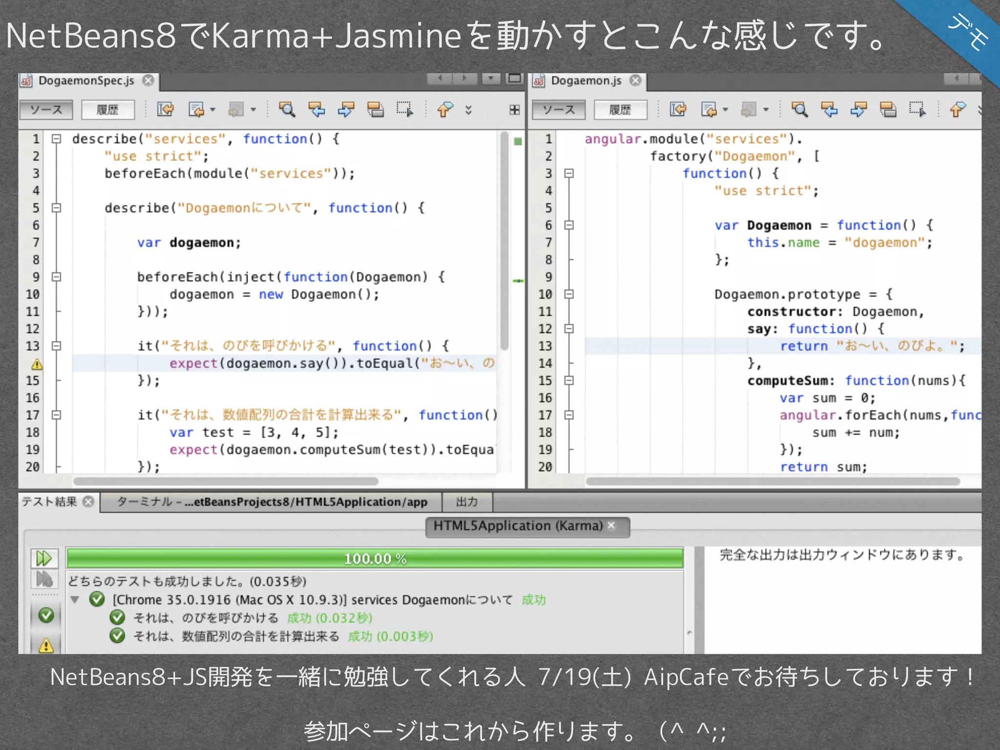Collapse code fold at line 1 in DogaemonSpec.js
This screenshot has height=750, width=1000.
[x=57, y=139]
